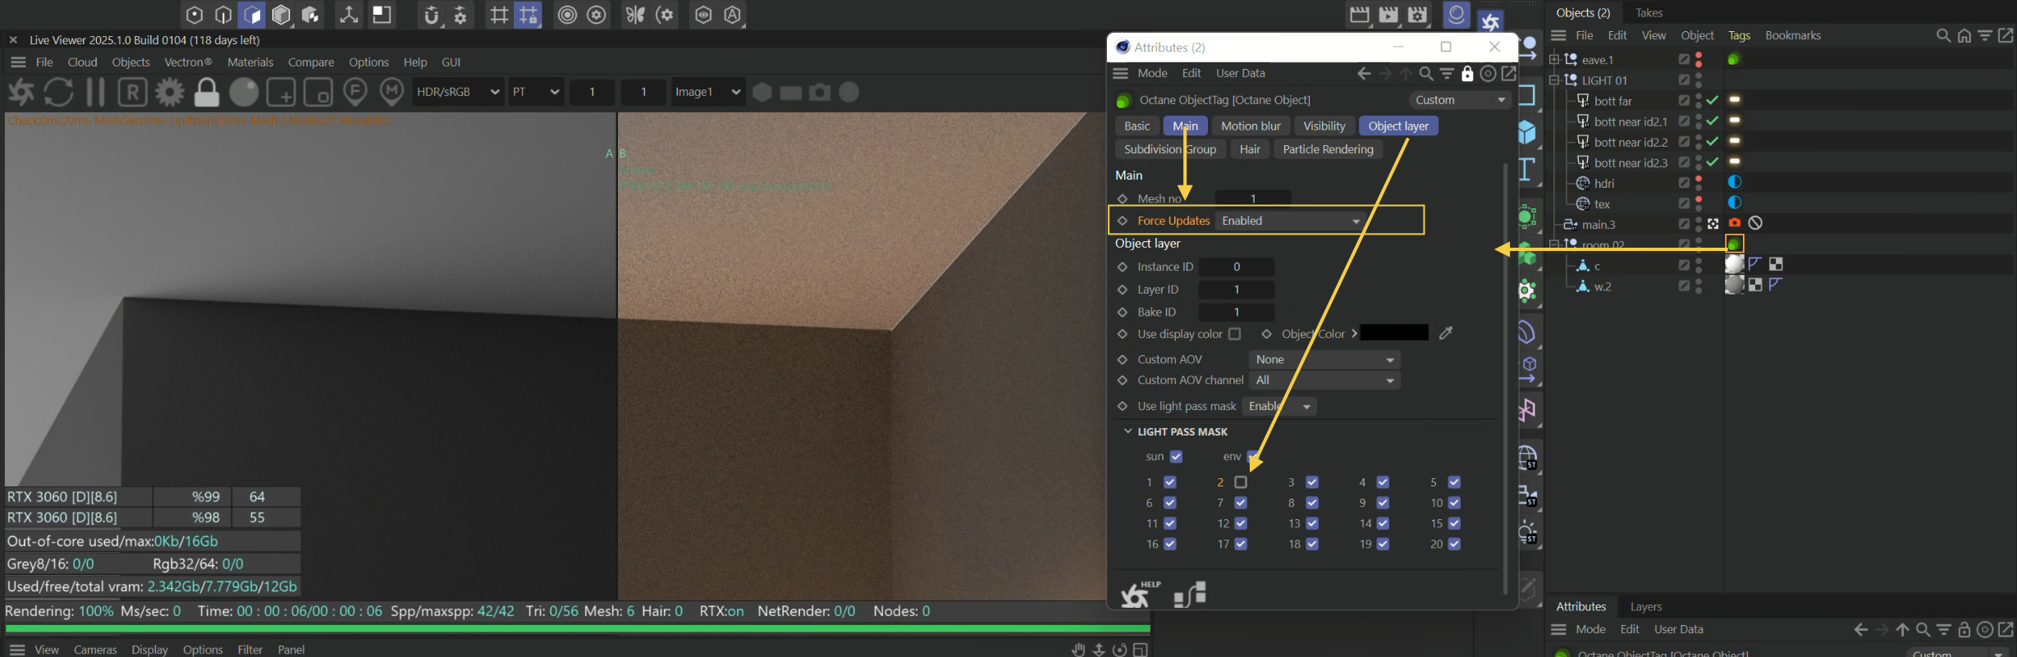Click the Octane object tag on room 02
The height and width of the screenshot is (657, 2017).
click(1734, 244)
